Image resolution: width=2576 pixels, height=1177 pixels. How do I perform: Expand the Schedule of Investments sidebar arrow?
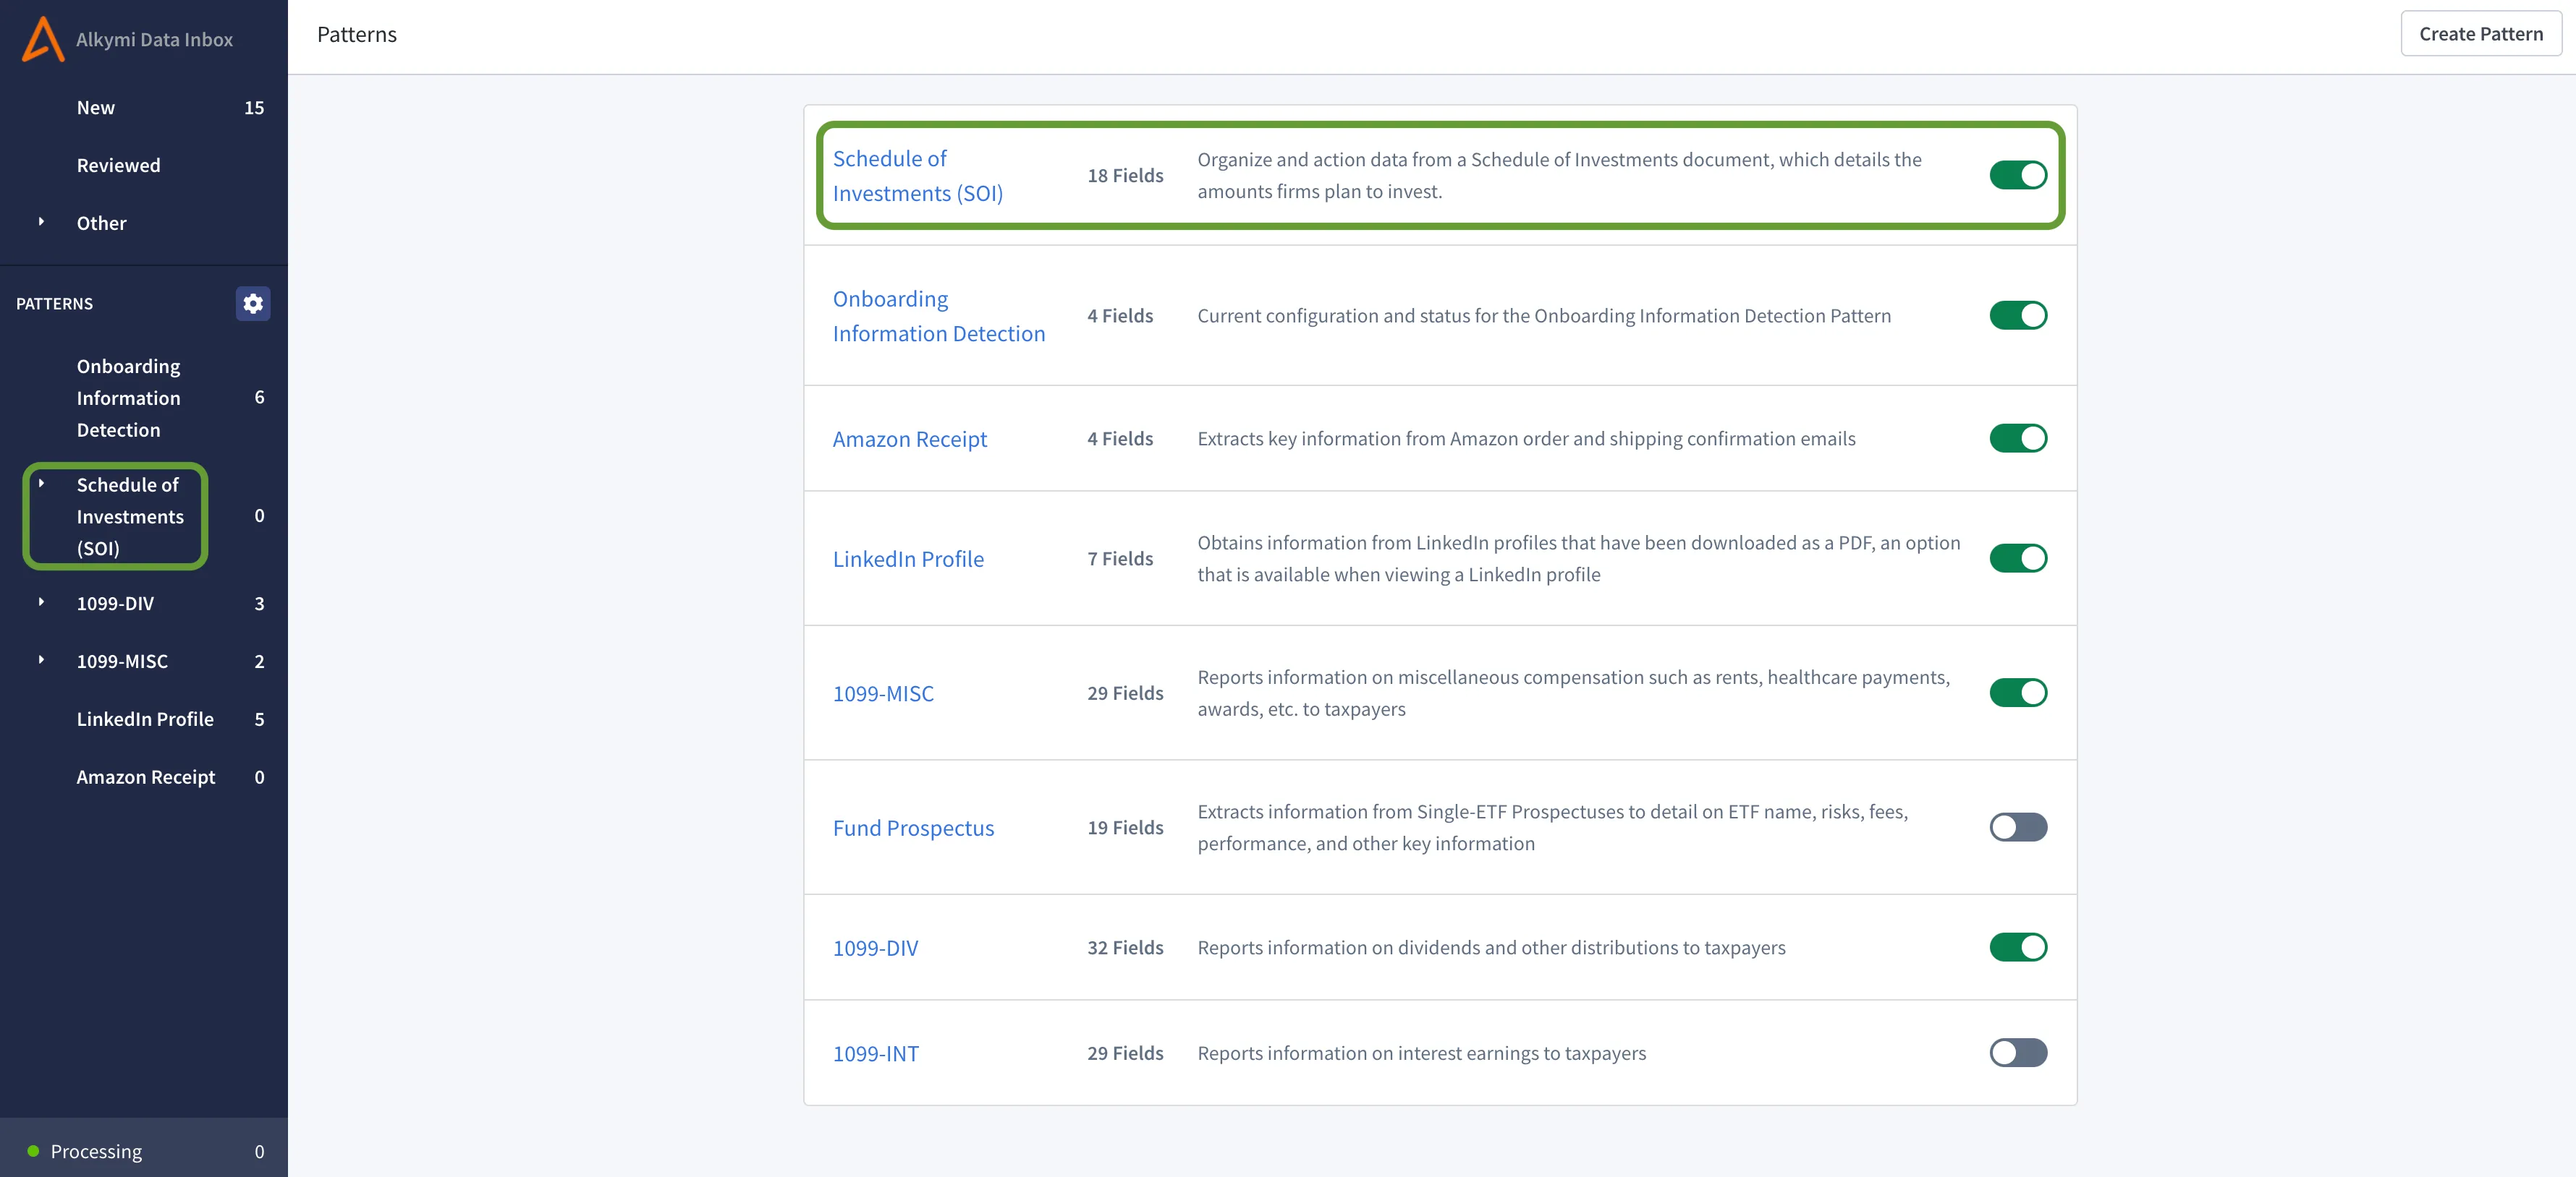click(x=41, y=484)
